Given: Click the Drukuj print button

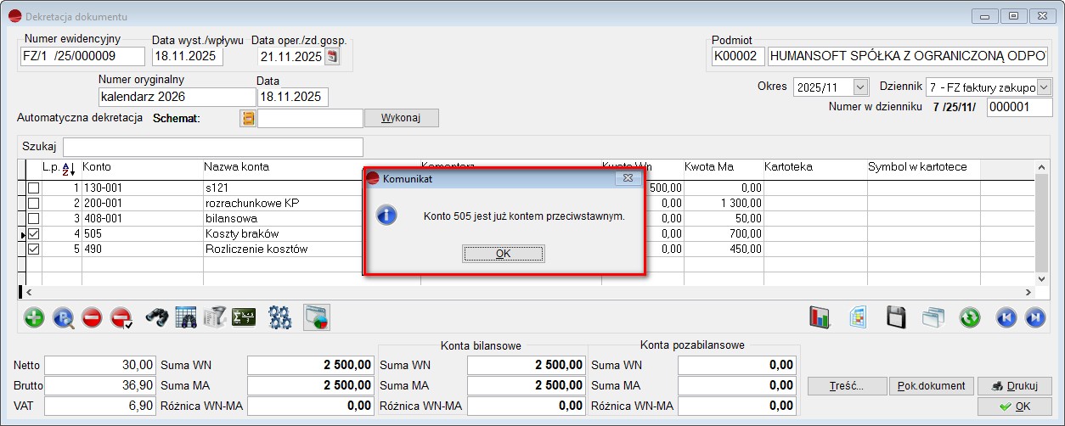Looking at the screenshot, I should coord(1014,386).
